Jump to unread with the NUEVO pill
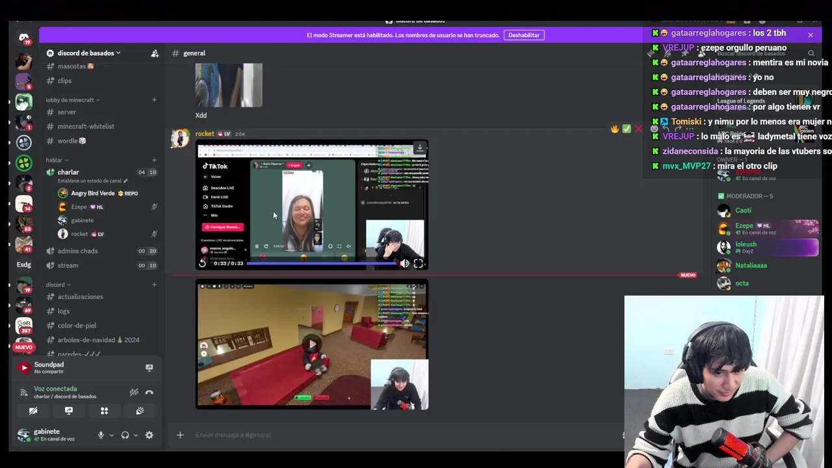The width and height of the screenshot is (832, 468). click(x=24, y=347)
